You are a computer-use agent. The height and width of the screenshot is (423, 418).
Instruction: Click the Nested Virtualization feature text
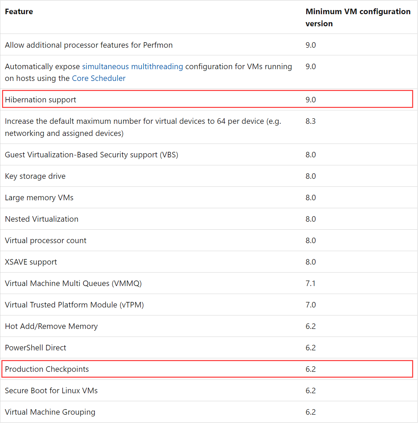42,219
